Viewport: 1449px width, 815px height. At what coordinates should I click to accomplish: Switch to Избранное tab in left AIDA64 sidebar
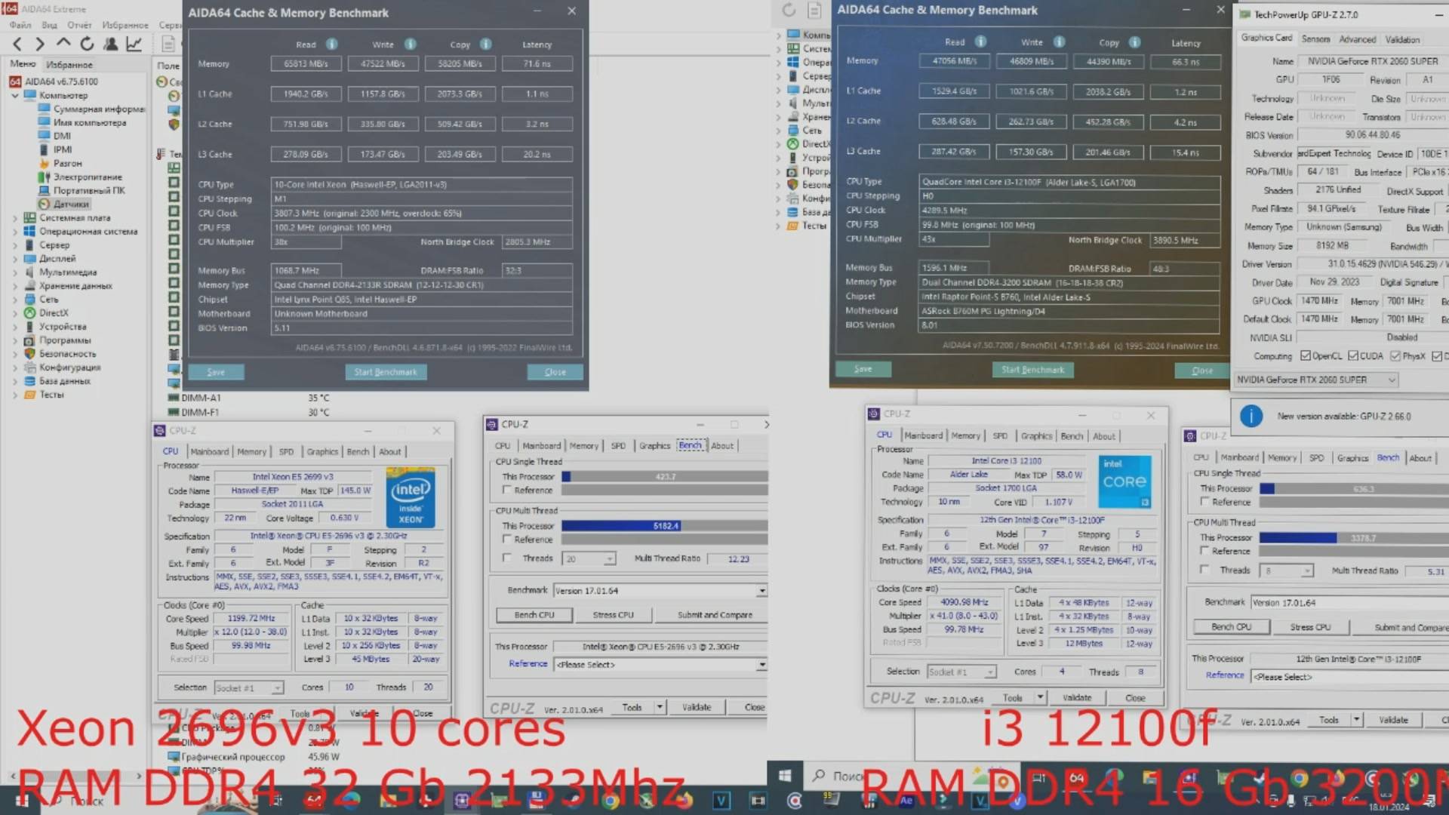[x=69, y=65]
